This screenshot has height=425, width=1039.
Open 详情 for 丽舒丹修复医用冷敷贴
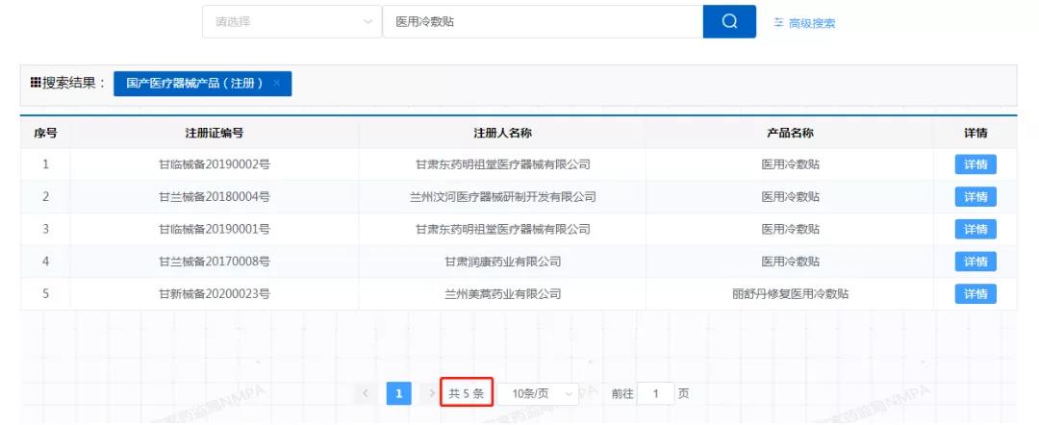click(975, 294)
